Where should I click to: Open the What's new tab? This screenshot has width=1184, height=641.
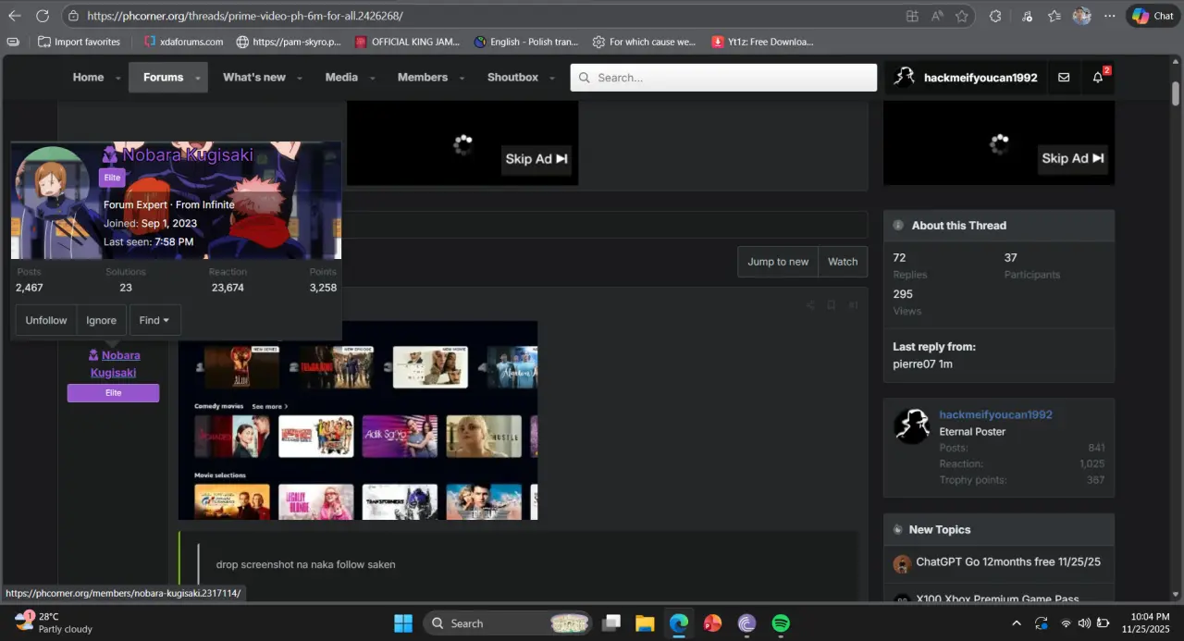point(254,78)
